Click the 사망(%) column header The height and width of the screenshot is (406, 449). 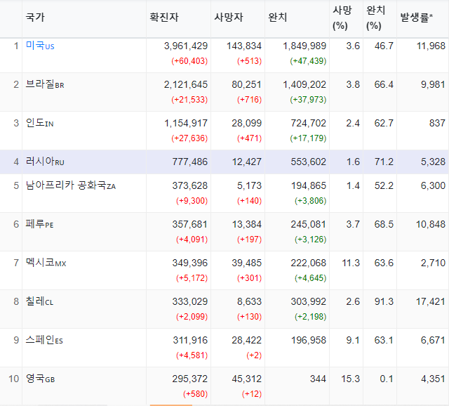(x=342, y=18)
